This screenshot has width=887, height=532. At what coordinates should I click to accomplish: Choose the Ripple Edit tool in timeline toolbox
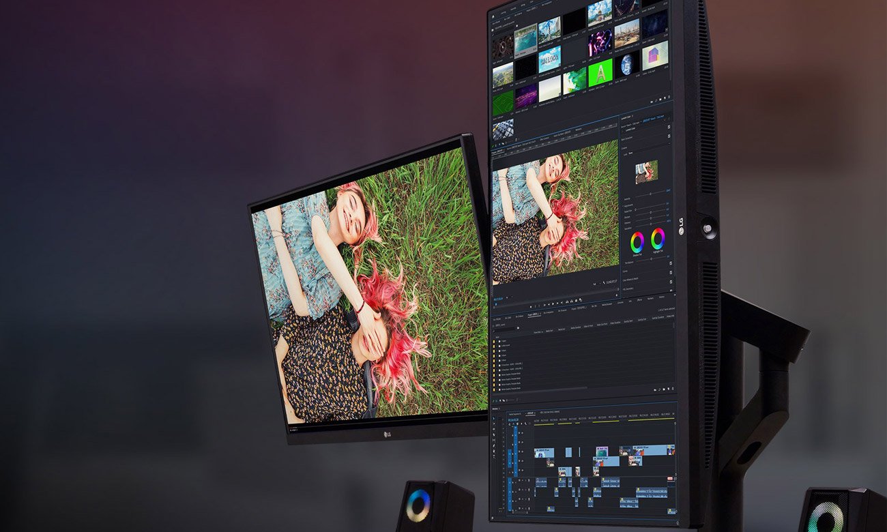coord(494,429)
